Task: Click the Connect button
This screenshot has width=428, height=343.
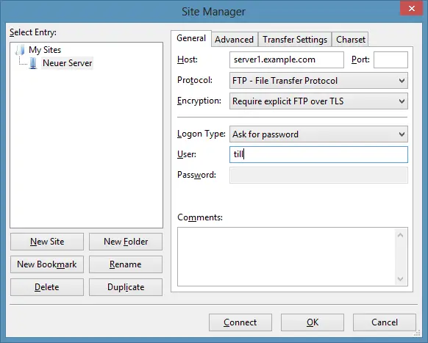Action: point(240,322)
